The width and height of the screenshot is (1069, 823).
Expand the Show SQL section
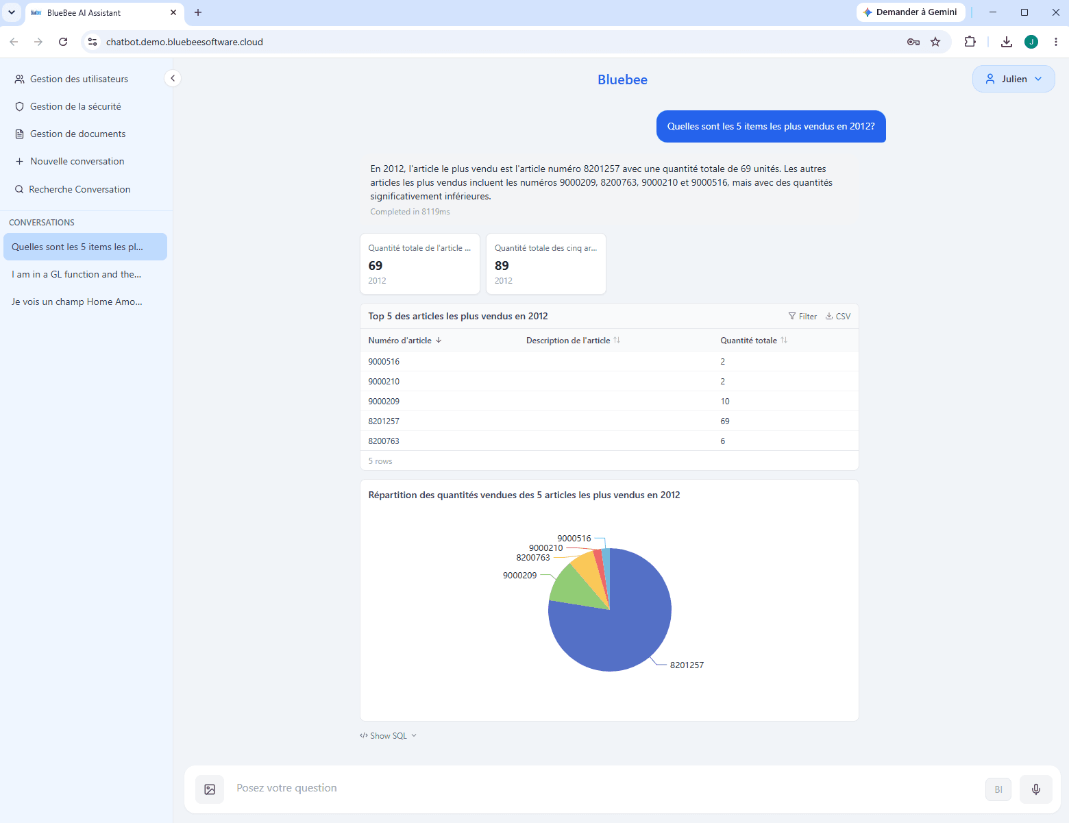pos(388,736)
